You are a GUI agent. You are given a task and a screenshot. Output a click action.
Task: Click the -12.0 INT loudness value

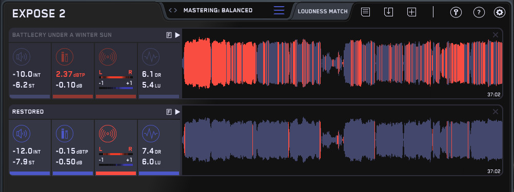pos(27,152)
